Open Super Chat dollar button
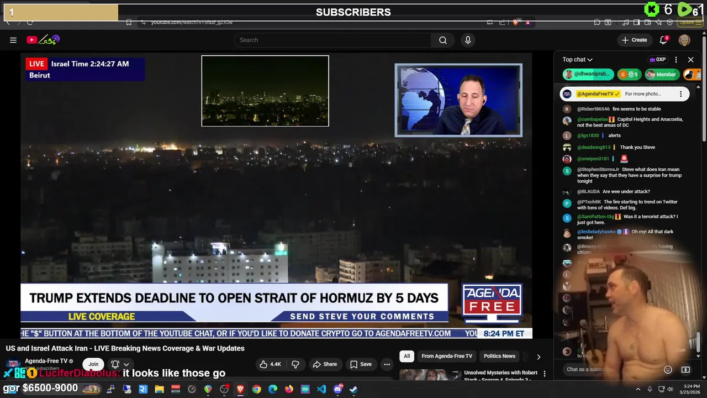The width and height of the screenshot is (707, 398). point(685,369)
